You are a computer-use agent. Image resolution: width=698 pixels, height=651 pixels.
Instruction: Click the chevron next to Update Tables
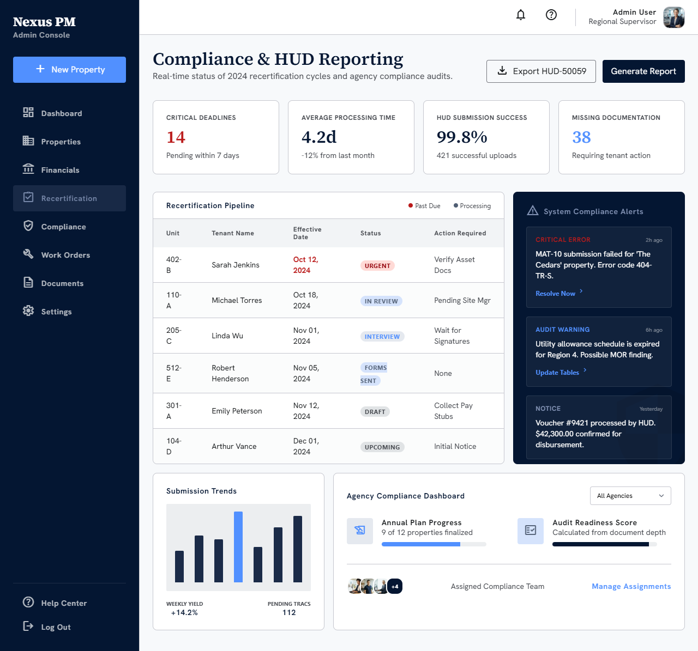[x=585, y=370]
